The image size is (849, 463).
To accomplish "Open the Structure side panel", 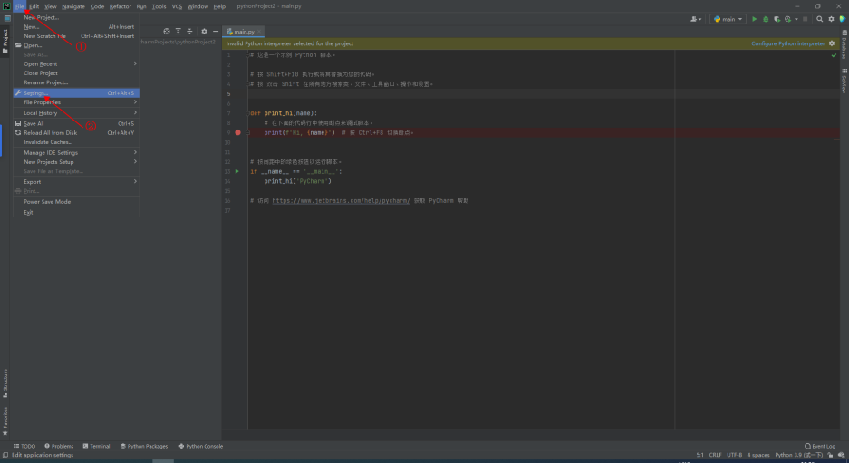I will click(5, 383).
